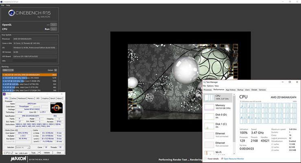This screenshot has width=301, height=163.
Task: Click 3.47 GHz speed value in Task Manager
Action: coord(257,133)
